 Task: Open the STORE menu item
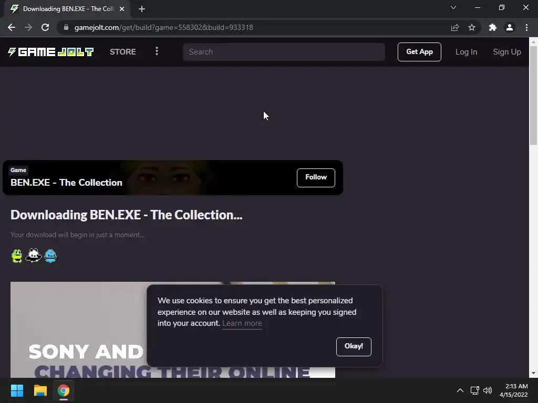pyautogui.click(x=123, y=52)
